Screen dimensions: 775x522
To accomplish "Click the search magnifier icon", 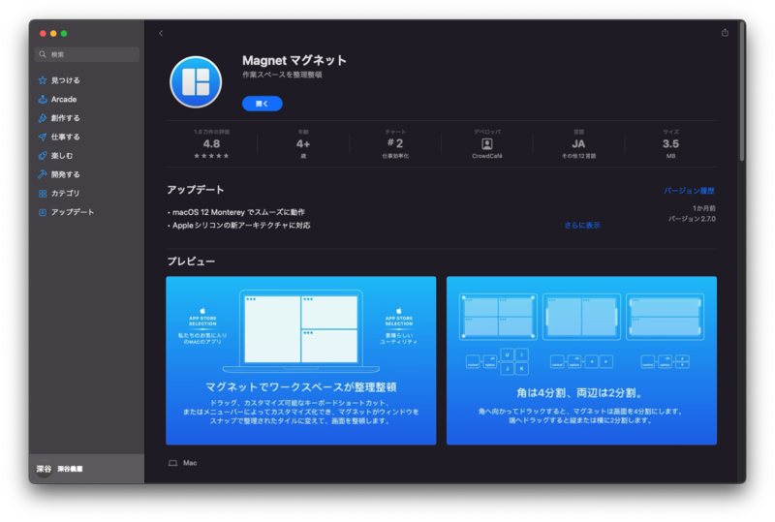I will (x=43, y=54).
